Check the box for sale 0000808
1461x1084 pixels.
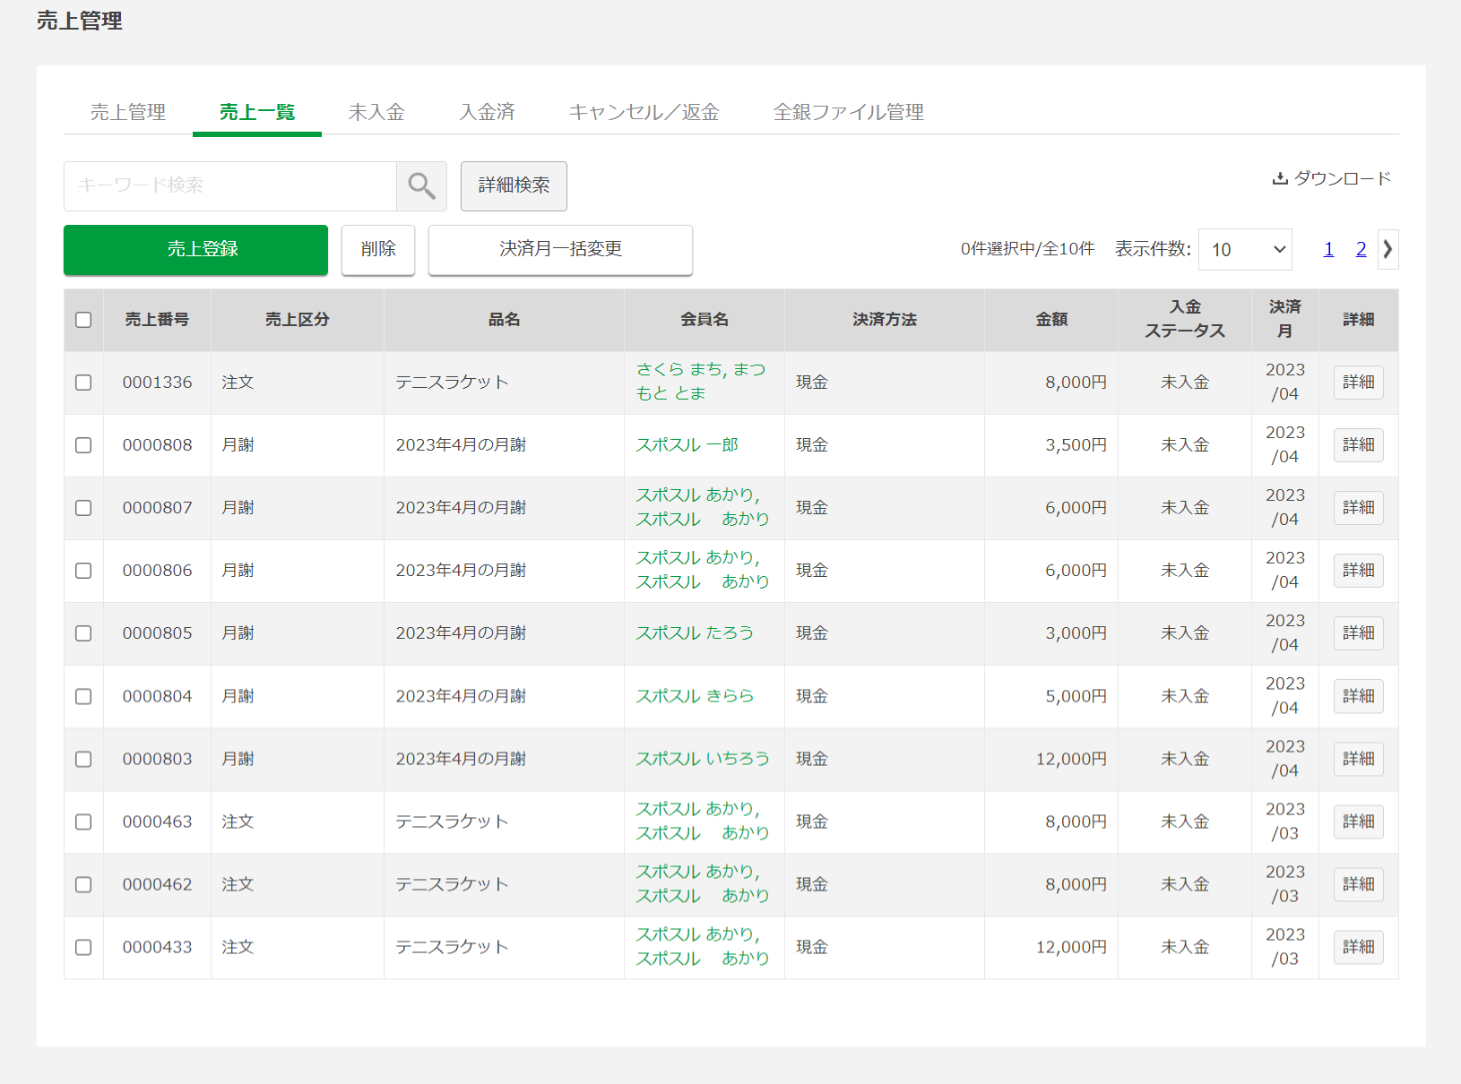click(x=83, y=445)
